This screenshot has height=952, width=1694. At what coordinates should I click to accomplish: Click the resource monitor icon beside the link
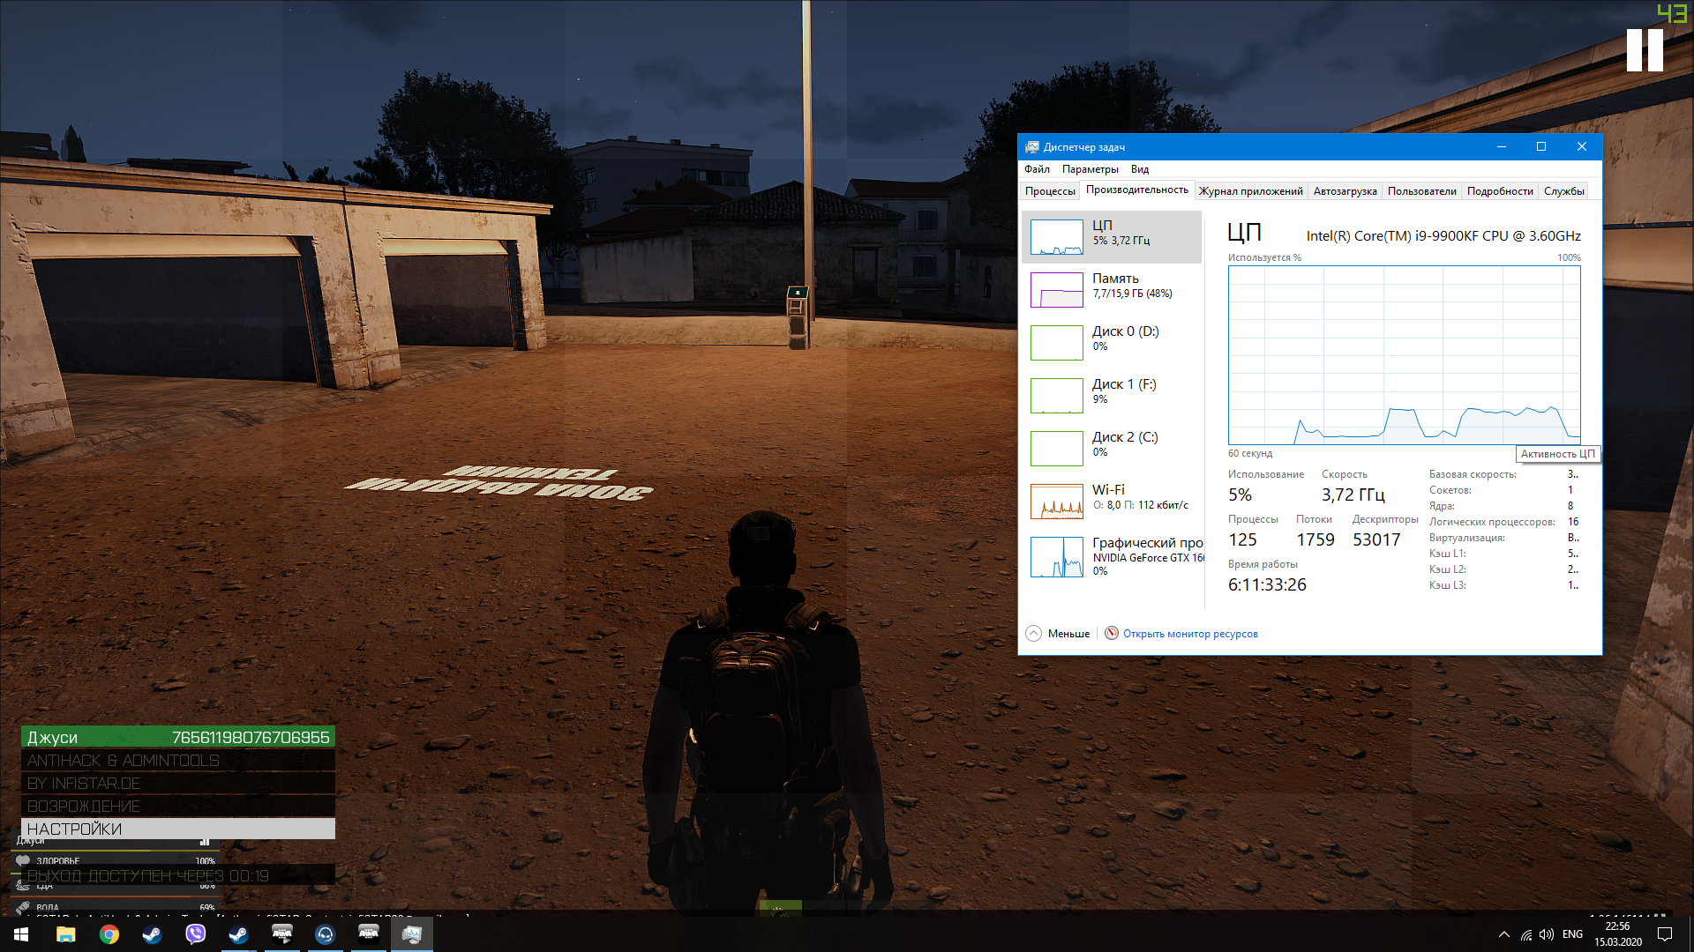click(x=1112, y=633)
